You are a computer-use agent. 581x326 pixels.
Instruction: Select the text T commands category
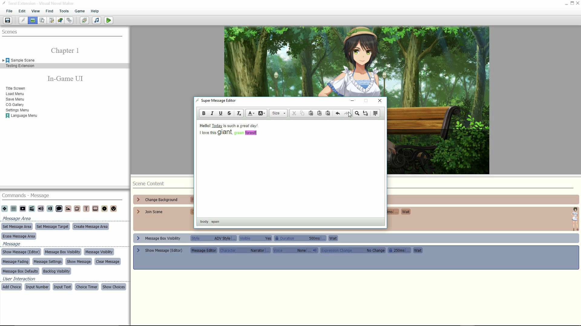point(86,209)
